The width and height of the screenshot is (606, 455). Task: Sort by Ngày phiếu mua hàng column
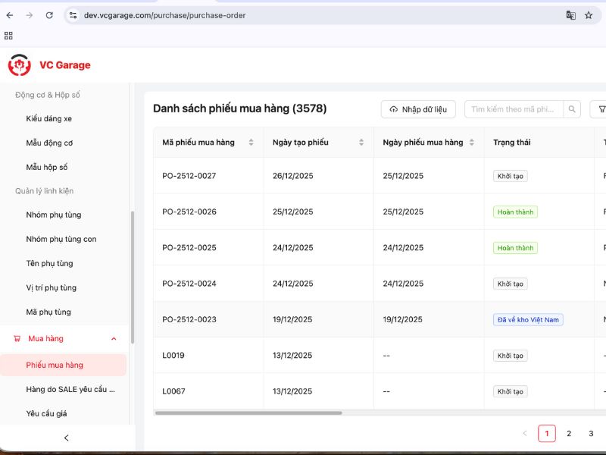(x=472, y=143)
